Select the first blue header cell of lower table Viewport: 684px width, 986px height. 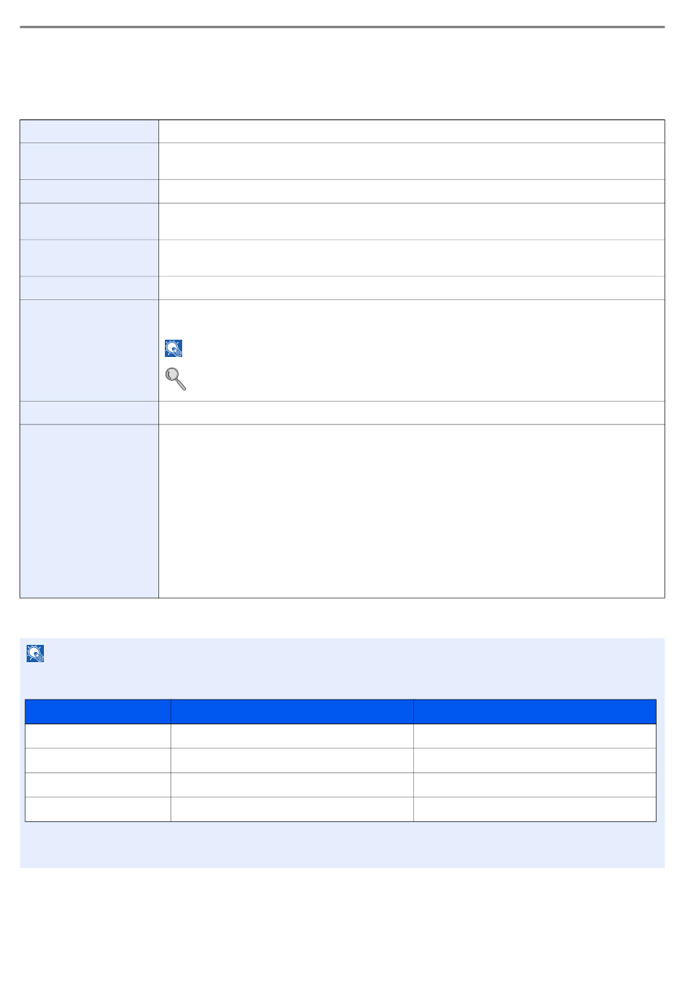[98, 711]
